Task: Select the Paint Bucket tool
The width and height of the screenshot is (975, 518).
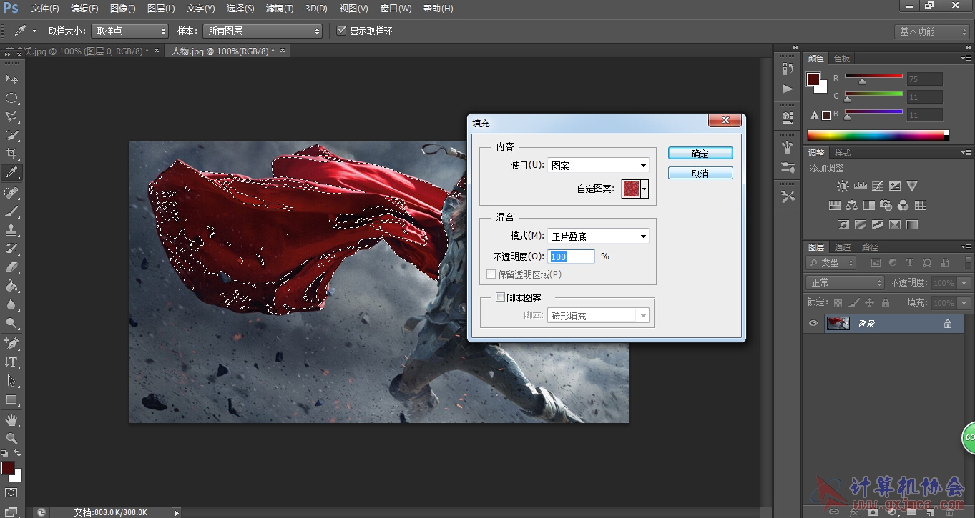Action: click(x=11, y=287)
